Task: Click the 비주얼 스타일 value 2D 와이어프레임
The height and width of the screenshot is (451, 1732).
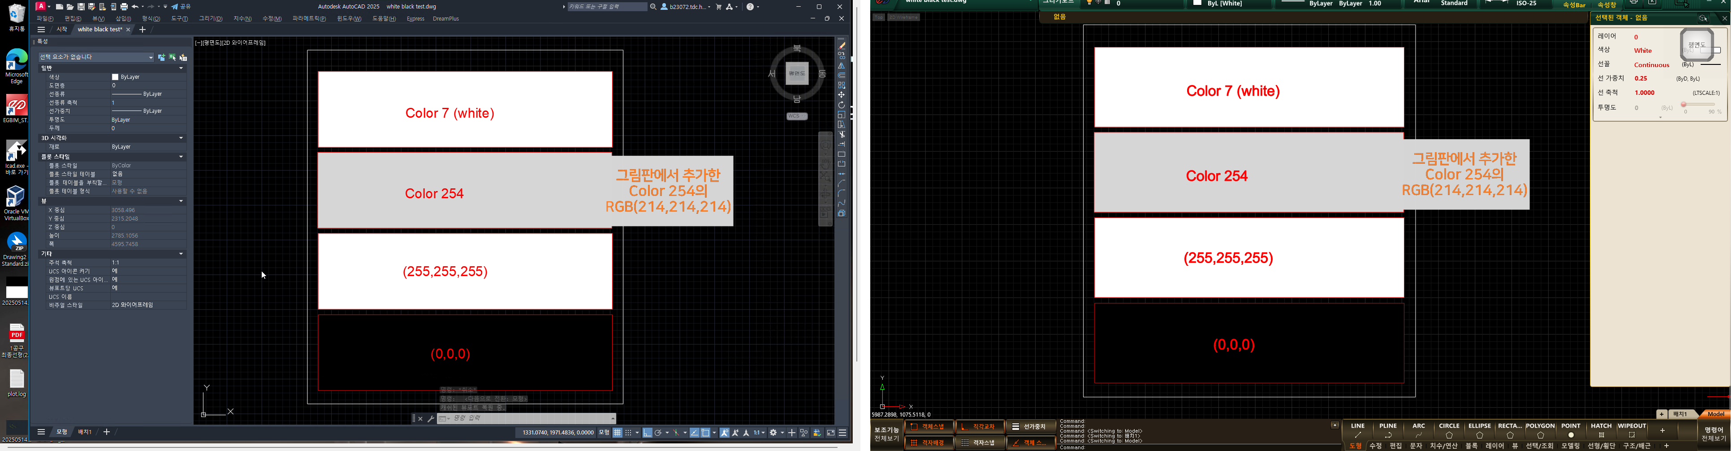Action: pos(133,305)
